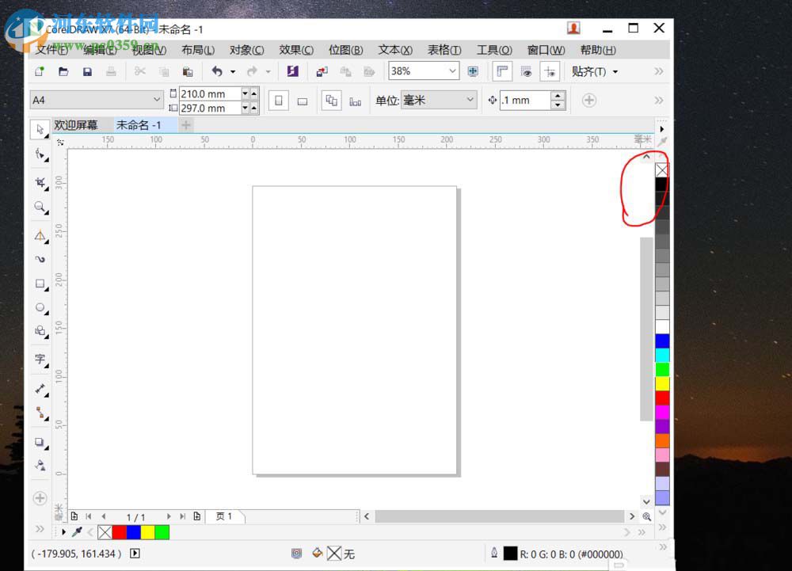The image size is (792, 571).
Task: Switch page to landscape orientation
Action: [x=302, y=101]
